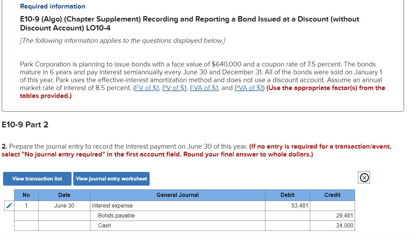Click transaction number 1 in the No column

click(x=26, y=205)
